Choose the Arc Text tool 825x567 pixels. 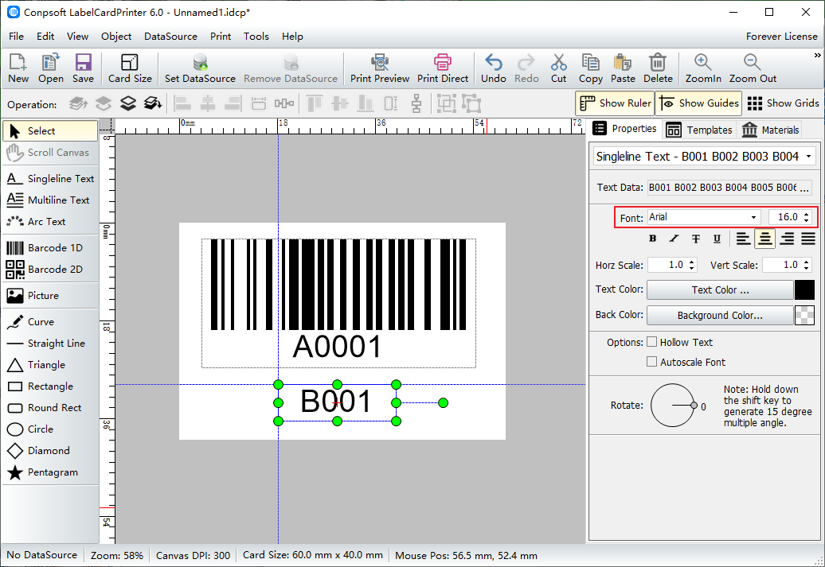pos(50,222)
